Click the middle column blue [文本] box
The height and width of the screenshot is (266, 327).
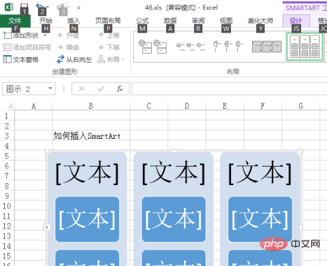174,219
